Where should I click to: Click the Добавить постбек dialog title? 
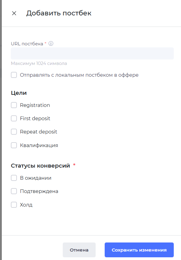59,13
